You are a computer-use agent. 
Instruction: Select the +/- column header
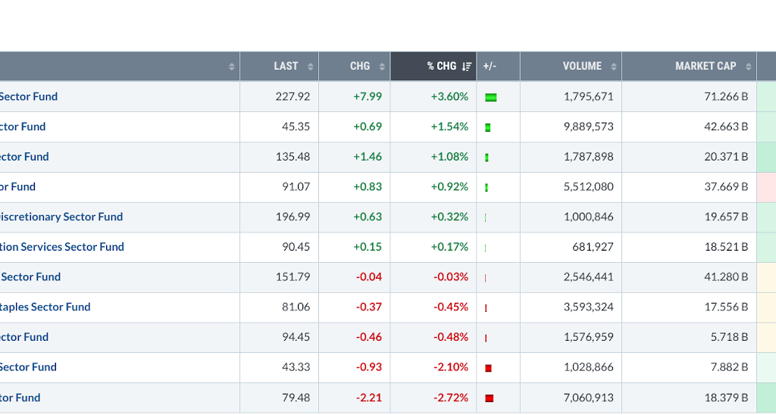pos(499,67)
